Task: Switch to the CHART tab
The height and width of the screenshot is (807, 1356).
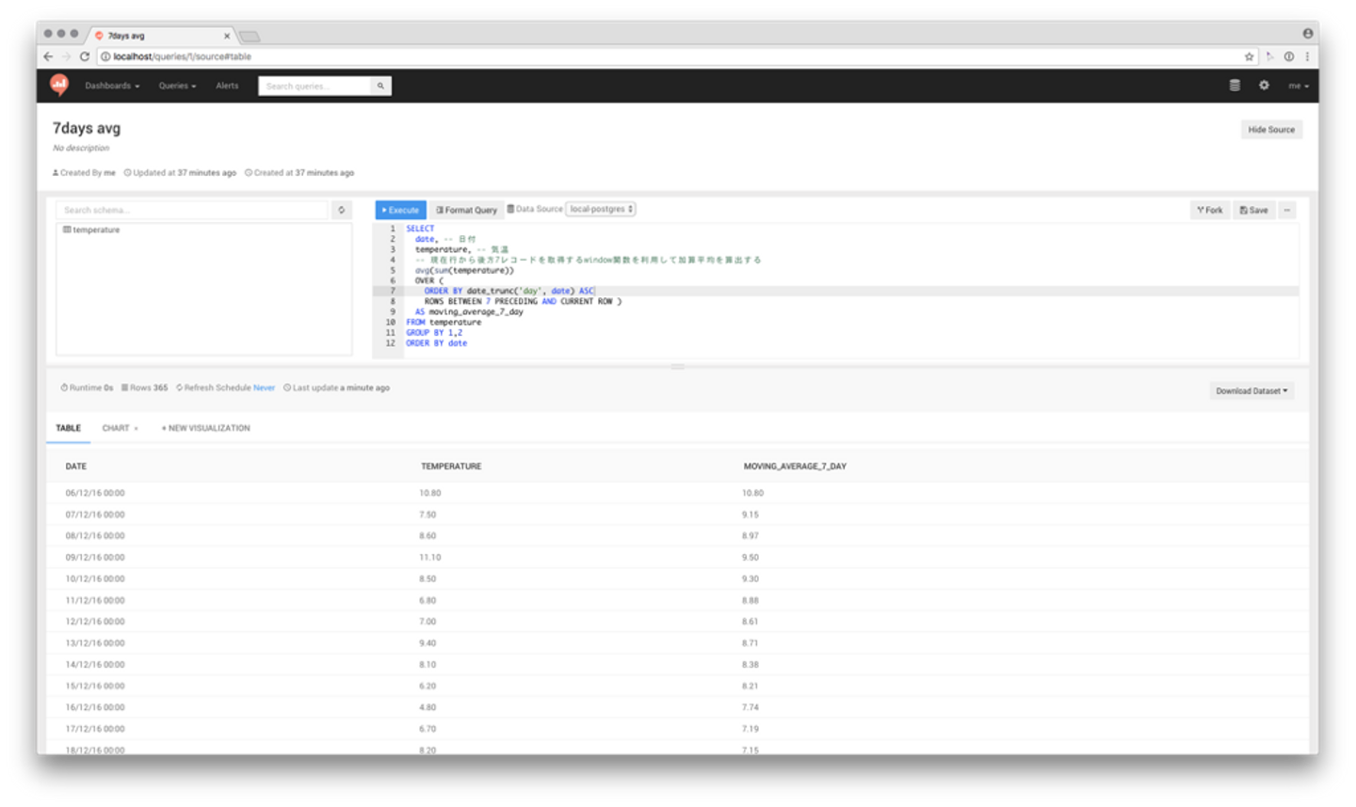Action: 117,429
